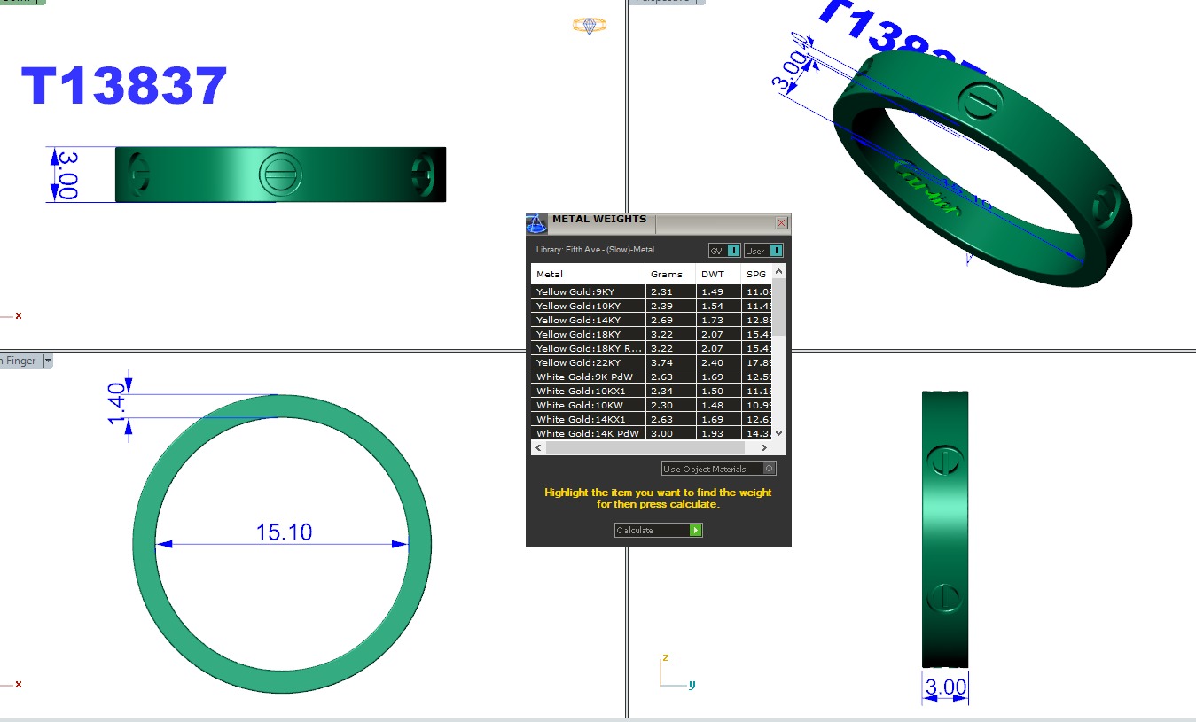Click the Metal Weights scale icon
The height and width of the screenshot is (722, 1196).
coord(536,222)
